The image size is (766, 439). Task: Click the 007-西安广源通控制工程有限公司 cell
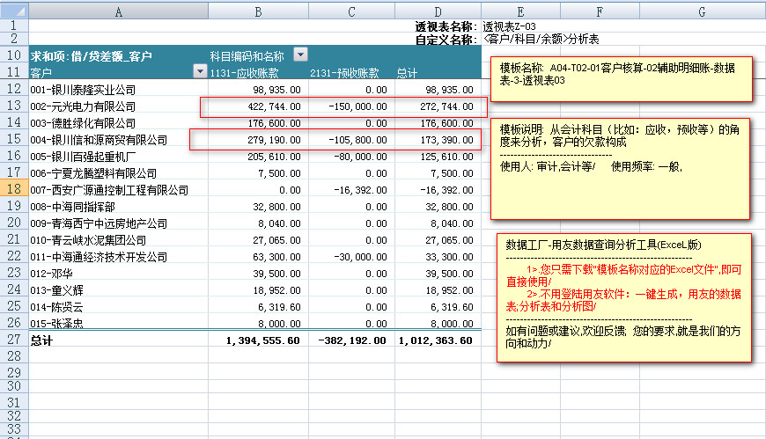(109, 189)
